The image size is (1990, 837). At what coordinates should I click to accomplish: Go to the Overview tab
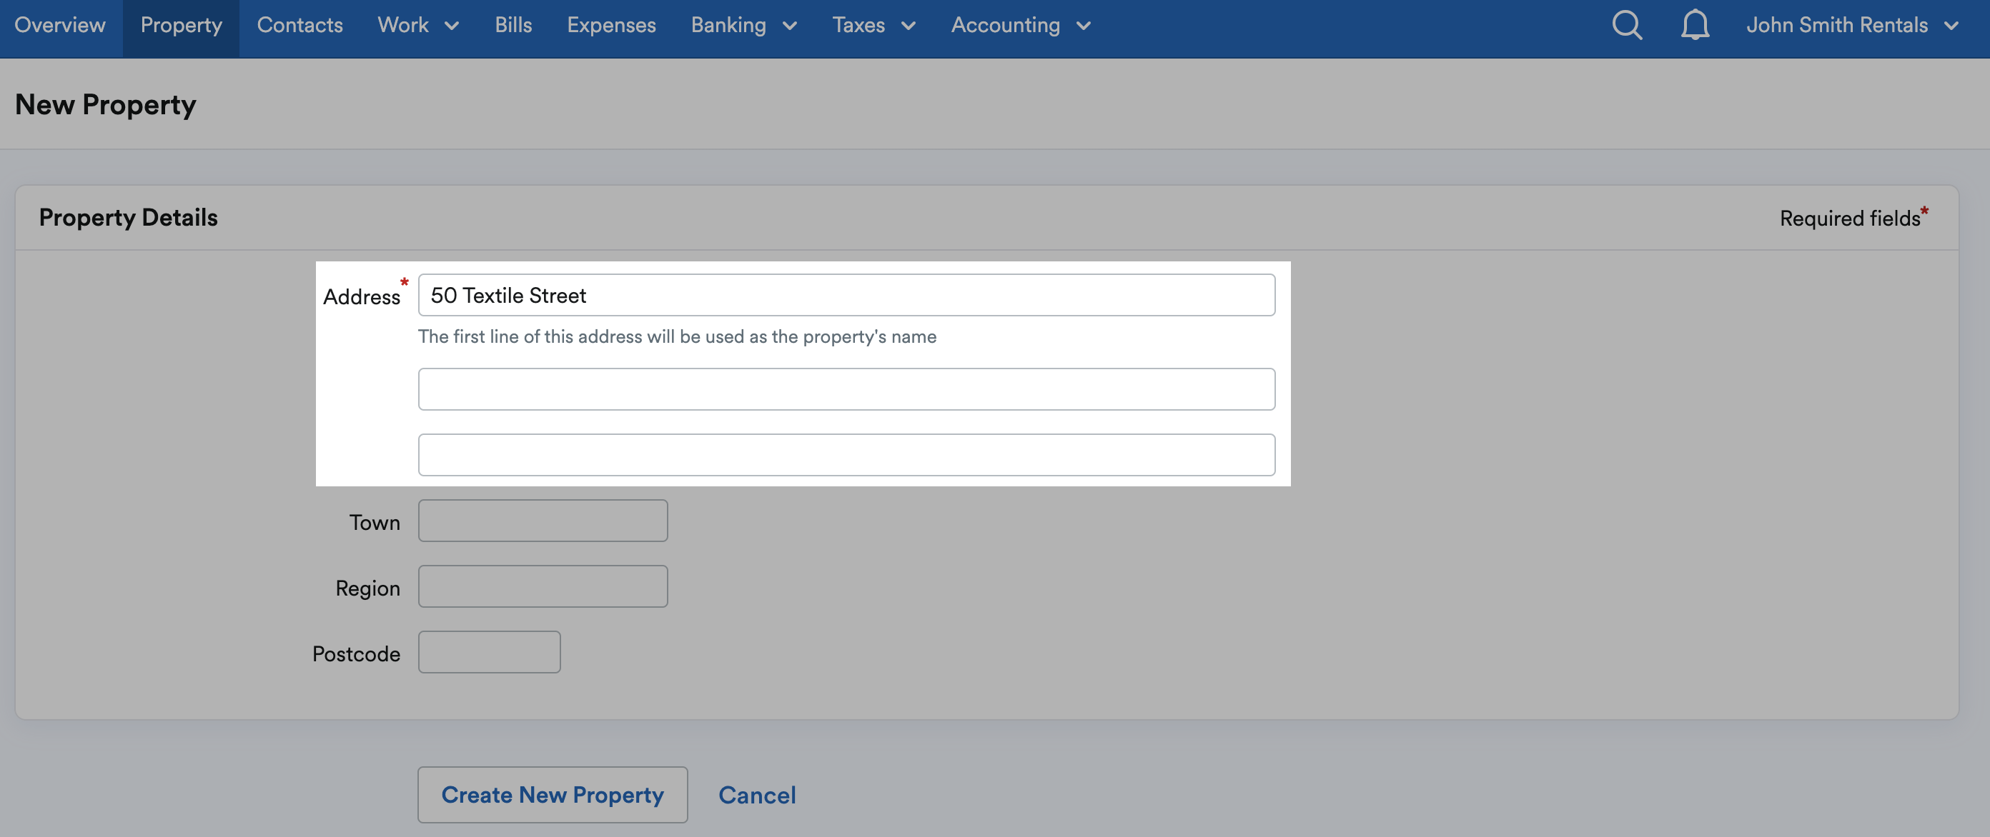coord(60,25)
